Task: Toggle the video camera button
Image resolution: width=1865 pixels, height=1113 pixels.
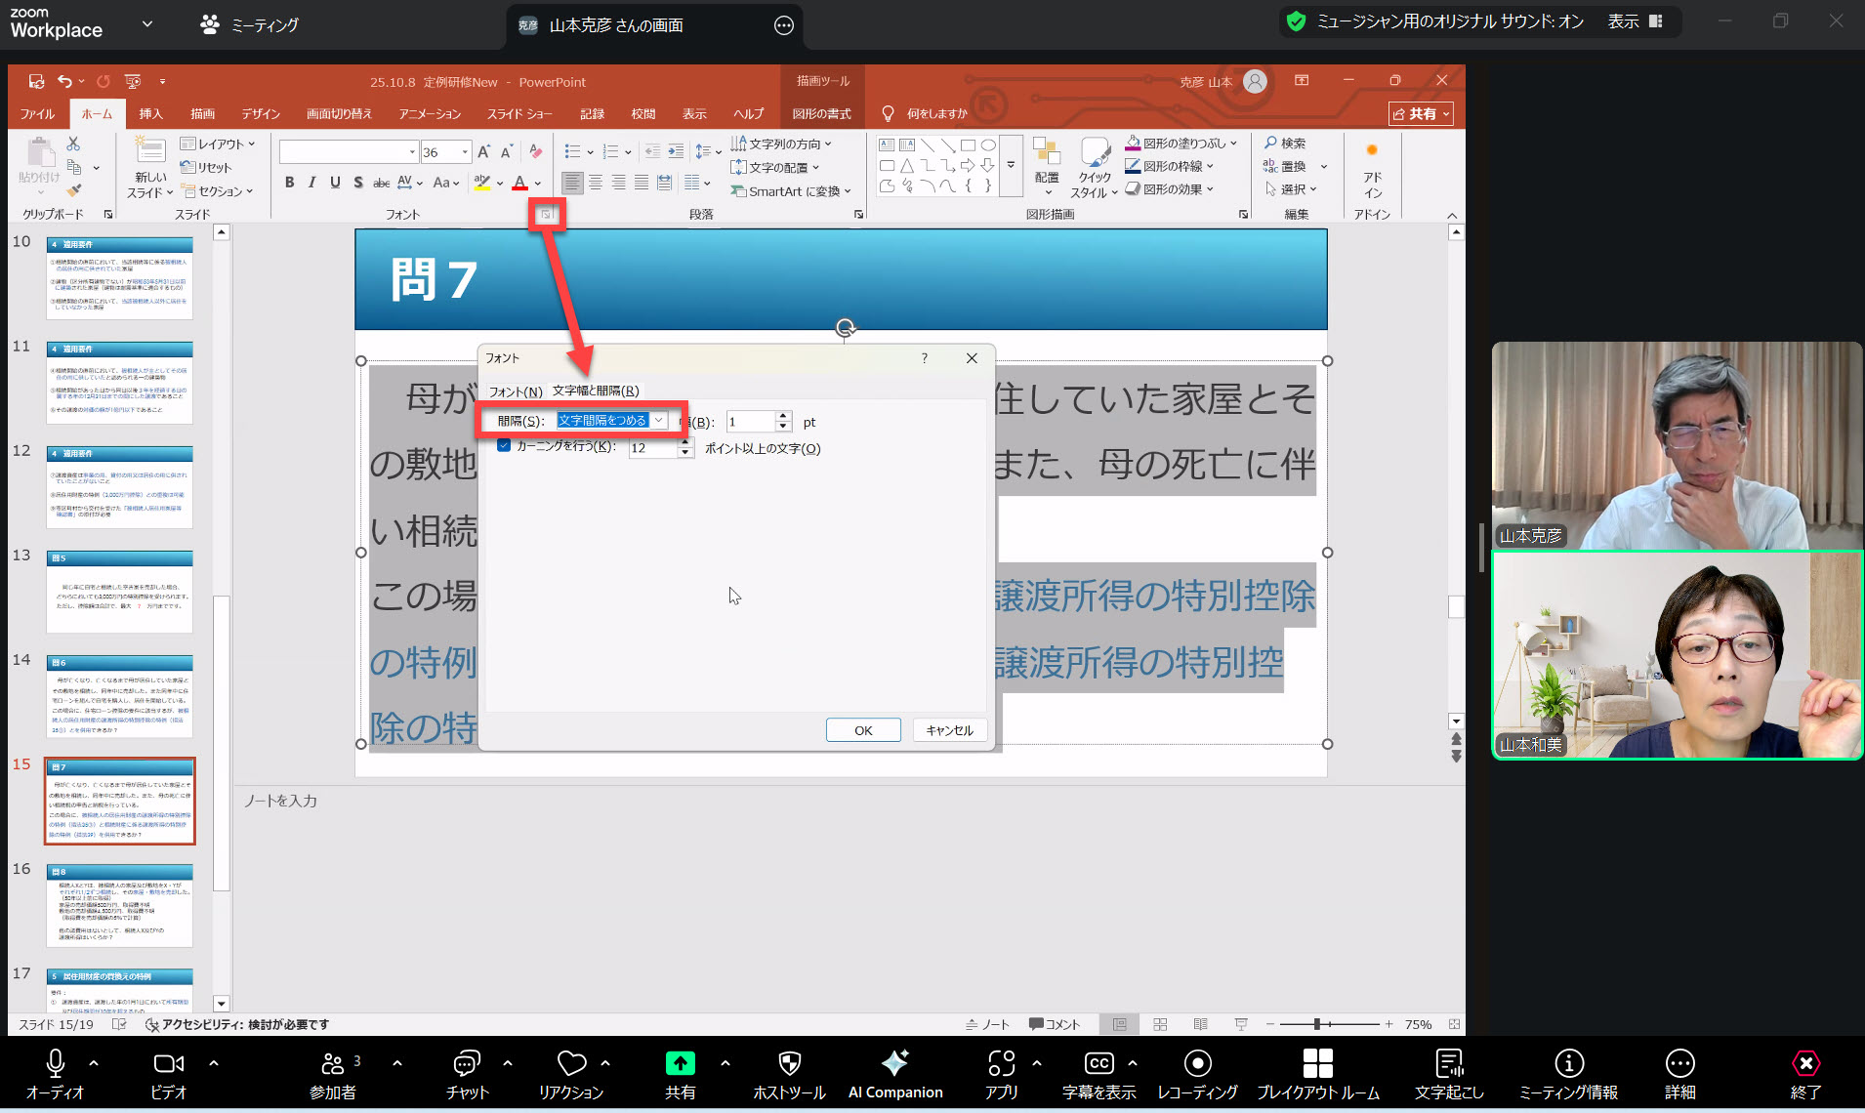Action: (168, 1063)
